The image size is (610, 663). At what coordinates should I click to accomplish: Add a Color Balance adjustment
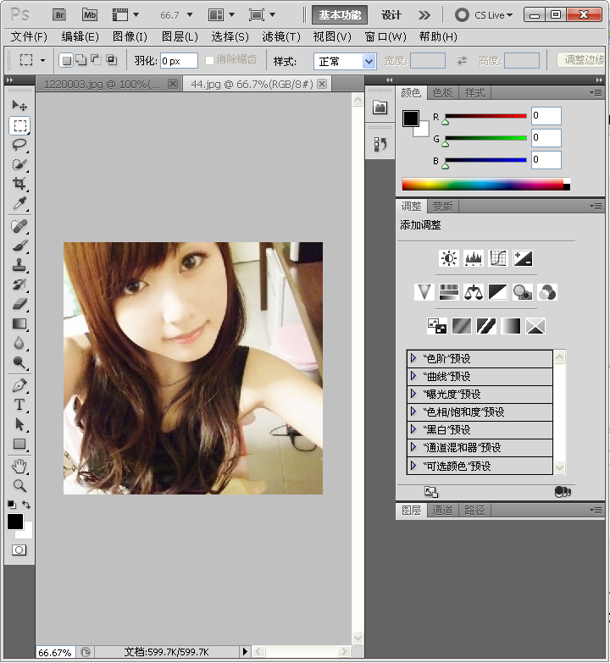[x=474, y=292]
